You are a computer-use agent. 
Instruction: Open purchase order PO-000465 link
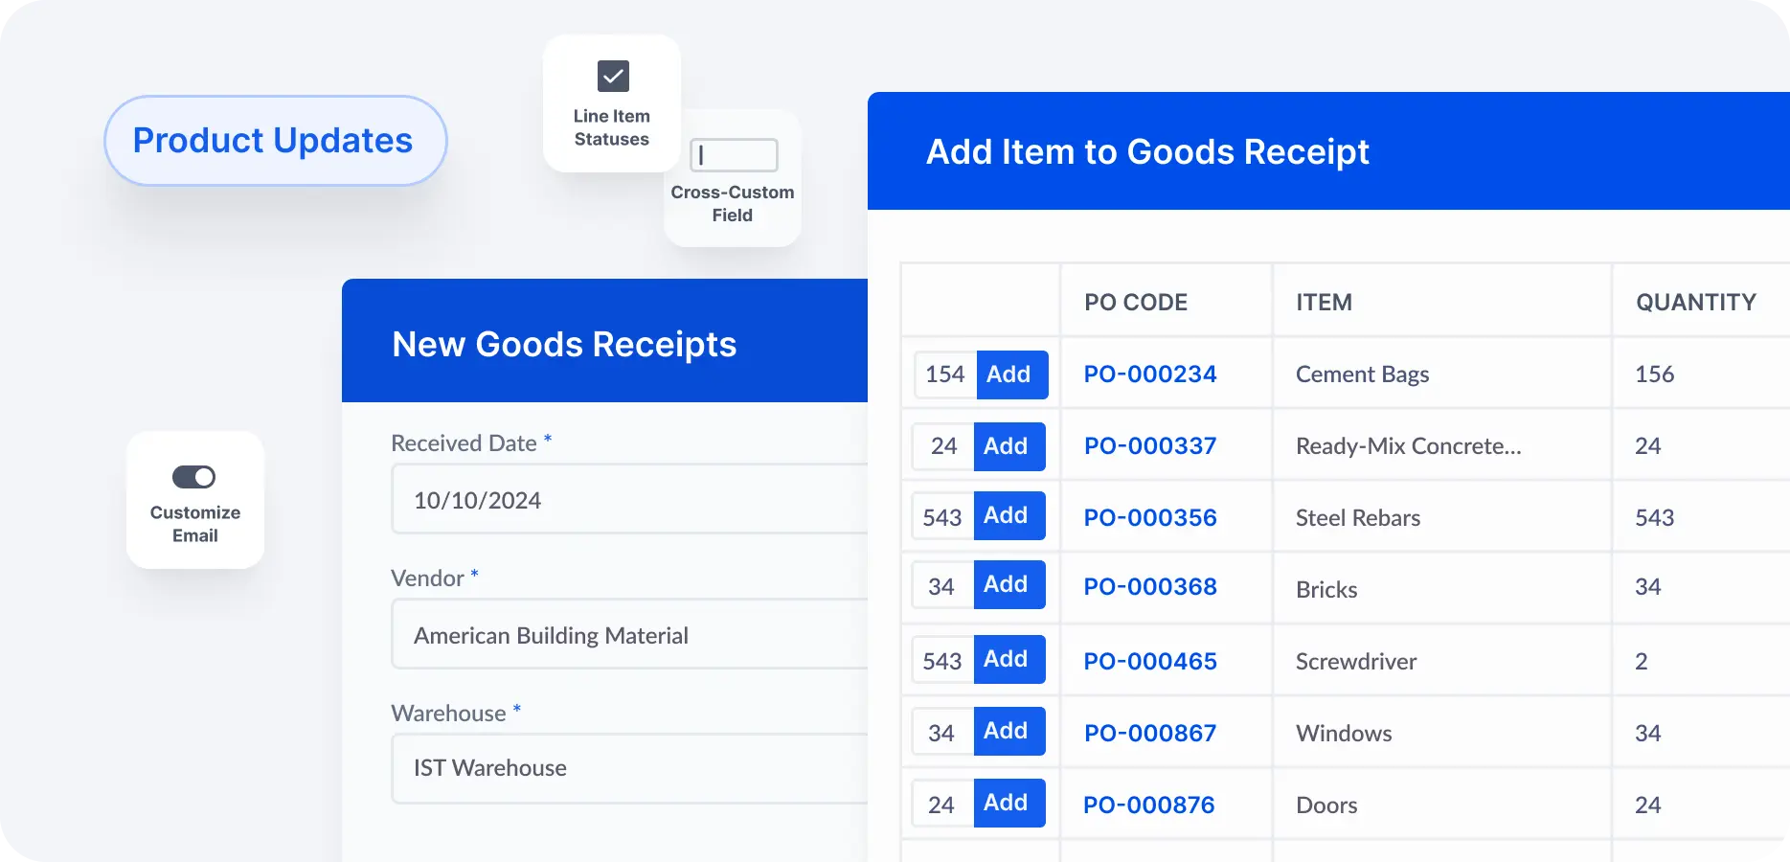click(x=1150, y=662)
